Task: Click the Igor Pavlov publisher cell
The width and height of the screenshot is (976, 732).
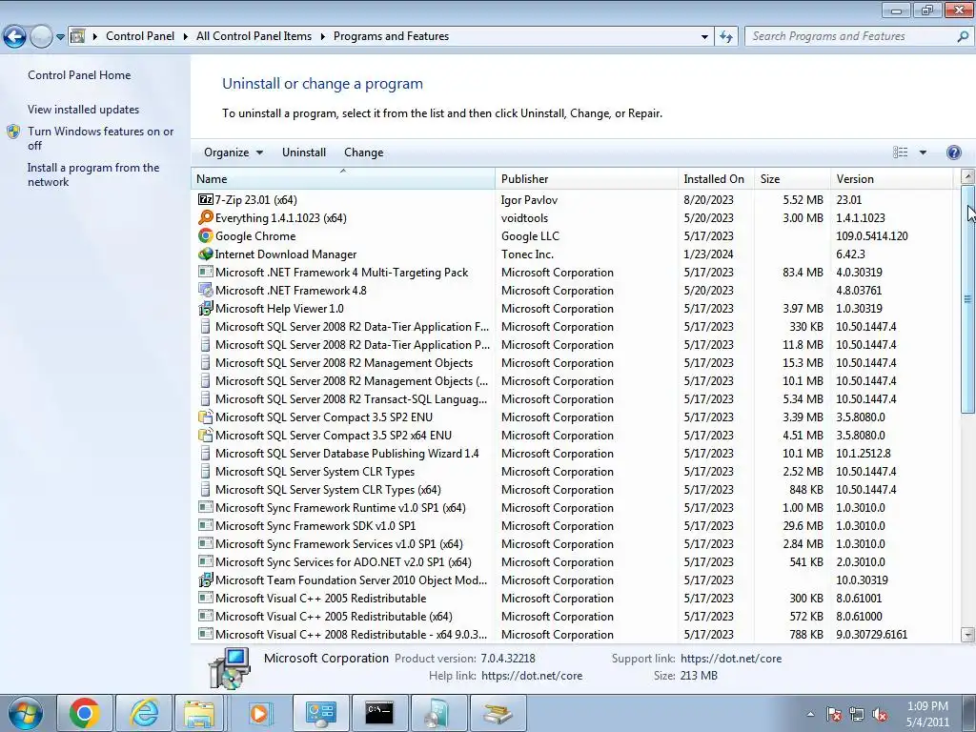Action: coord(529,200)
